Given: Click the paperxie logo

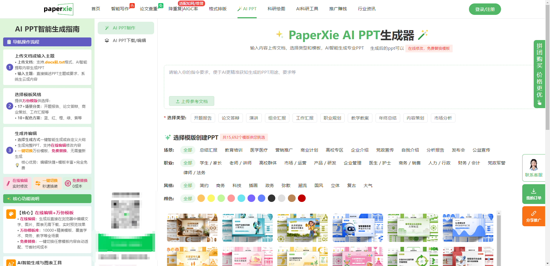Looking at the screenshot, I should [x=58, y=9].
